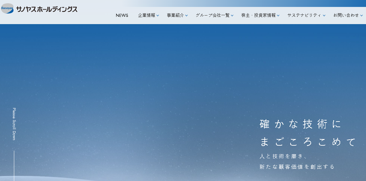Expand the chevron next to 企業情報
Screen dimensions: 366x181
tap(158, 16)
